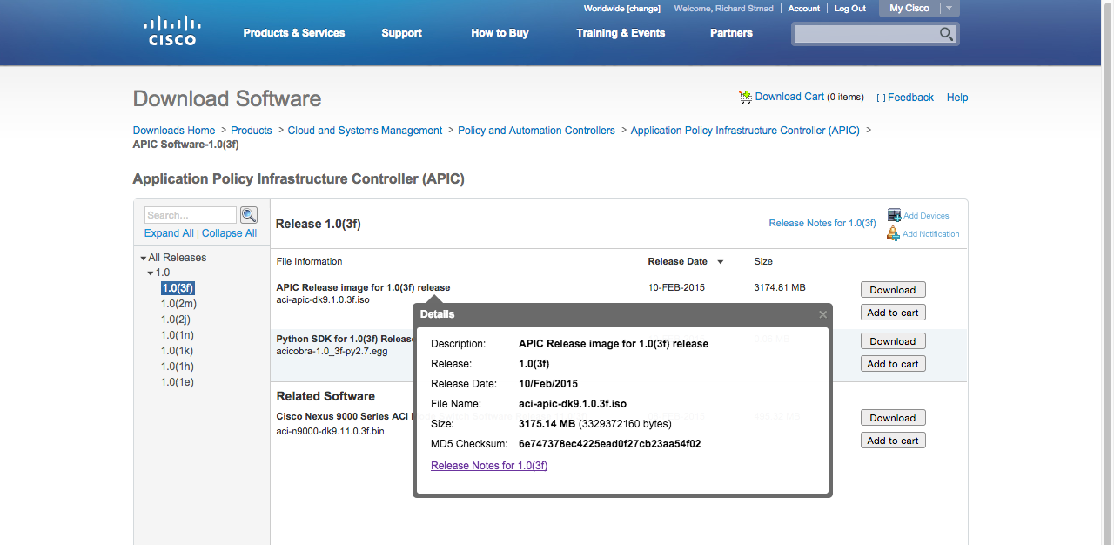Image resolution: width=1114 pixels, height=545 pixels.
Task: Click the release Search... input field
Action: pyautogui.click(x=191, y=215)
